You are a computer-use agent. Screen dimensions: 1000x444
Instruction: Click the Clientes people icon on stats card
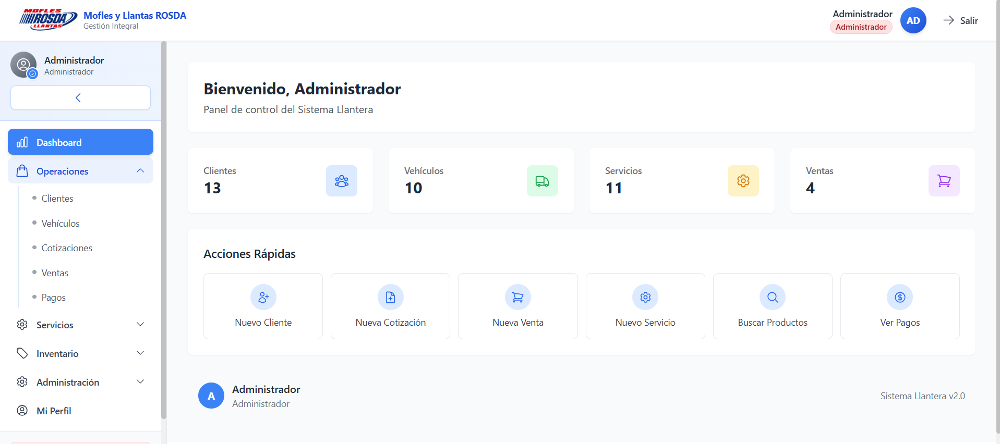click(x=342, y=181)
